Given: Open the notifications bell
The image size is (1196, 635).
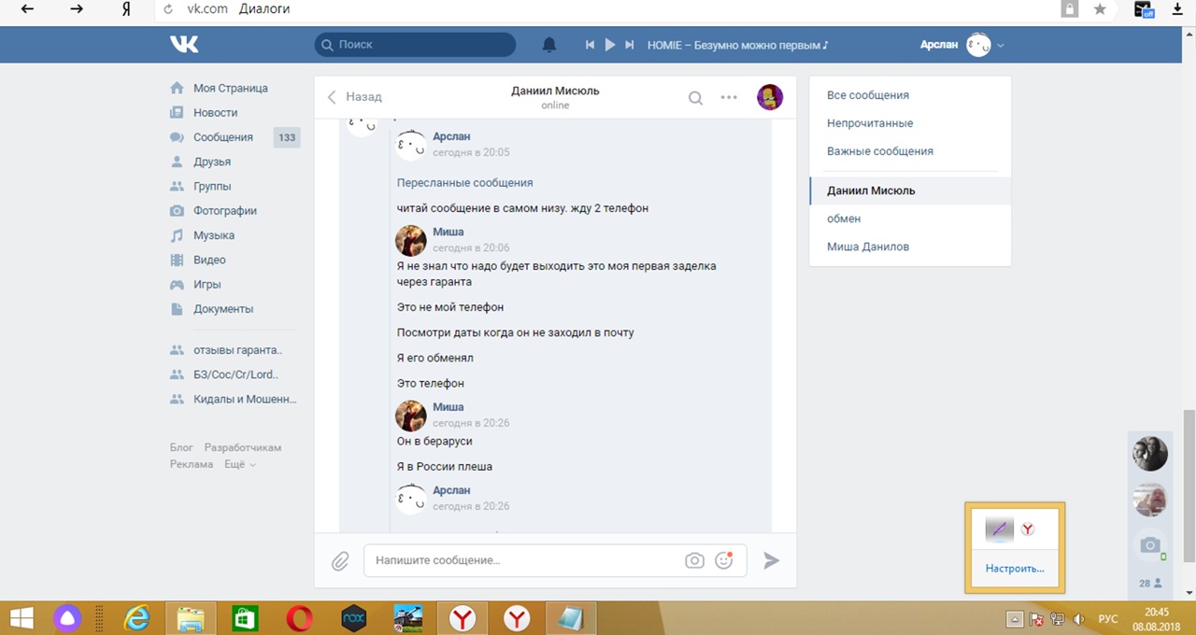Looking at the screenshot, I should pyautogui.click(x=549, y=45).
